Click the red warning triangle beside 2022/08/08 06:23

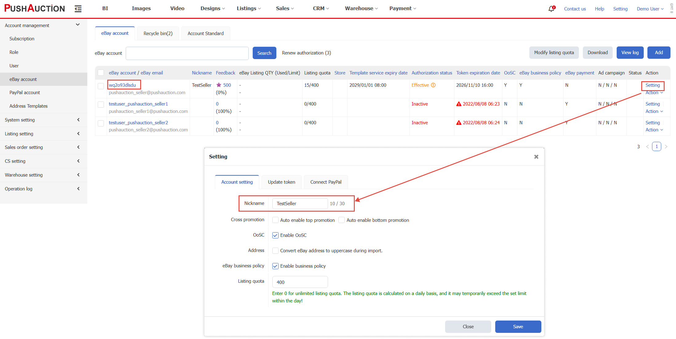click(x=459, y=104)
